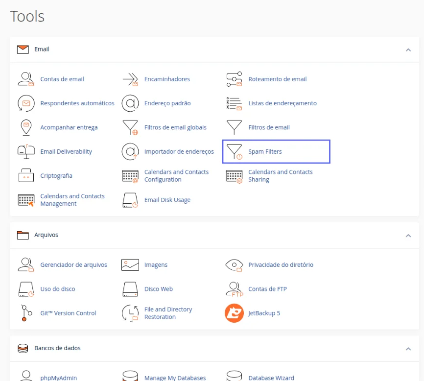This screenshot has height=381, width=424.
Task: Click the orange JetBackup 5 logo icon
Action: tap(234, 313)
